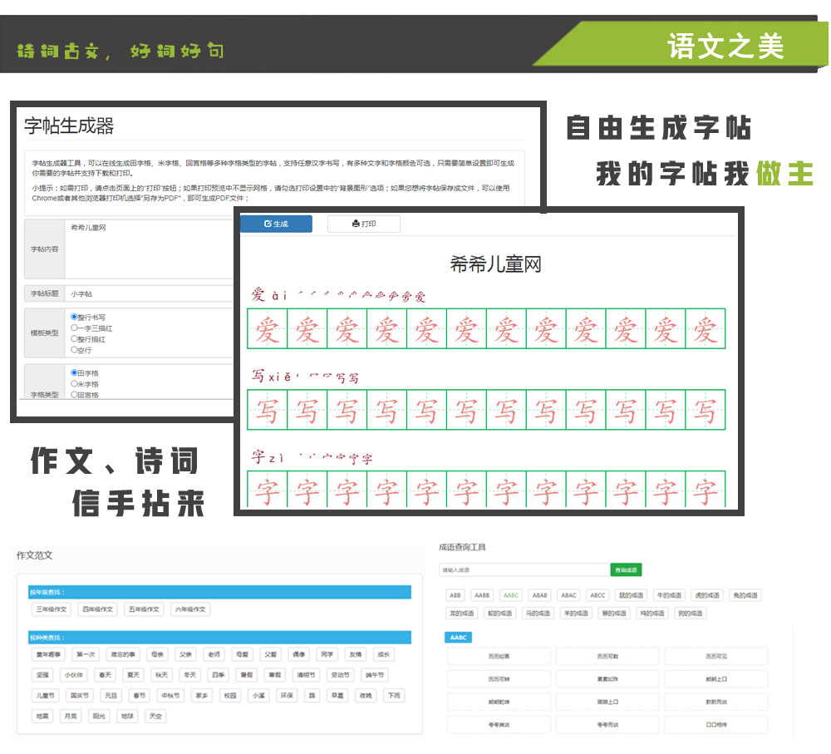Screen dimensions: 831x754
Task: Open the 三年级作文 essay category
Action: point(51,609)
